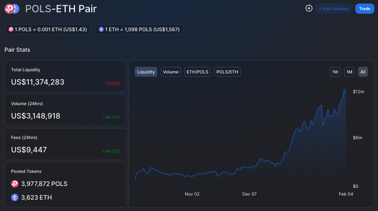Image resolution: width=378 pixels, height=211 pixels.
Task: Click the $0 chart axis label
Action: 356,186
